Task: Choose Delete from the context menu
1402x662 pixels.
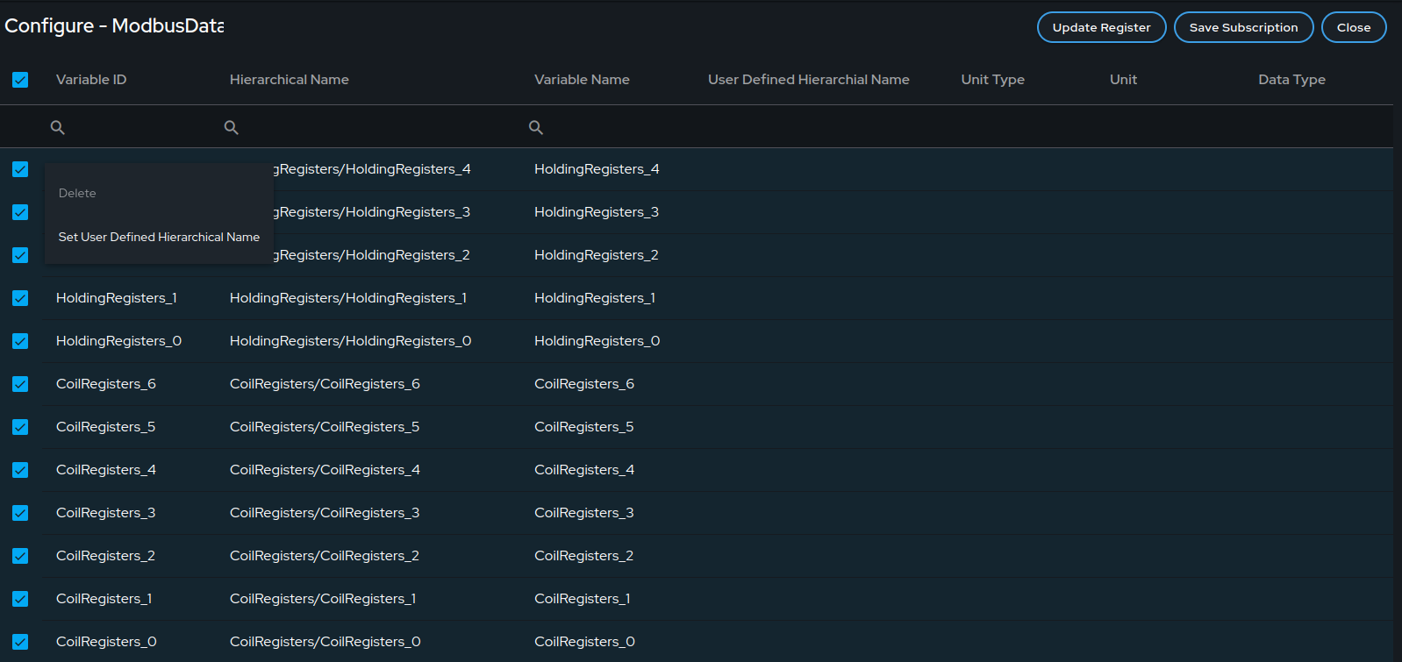Action: (x=159, y=193)
